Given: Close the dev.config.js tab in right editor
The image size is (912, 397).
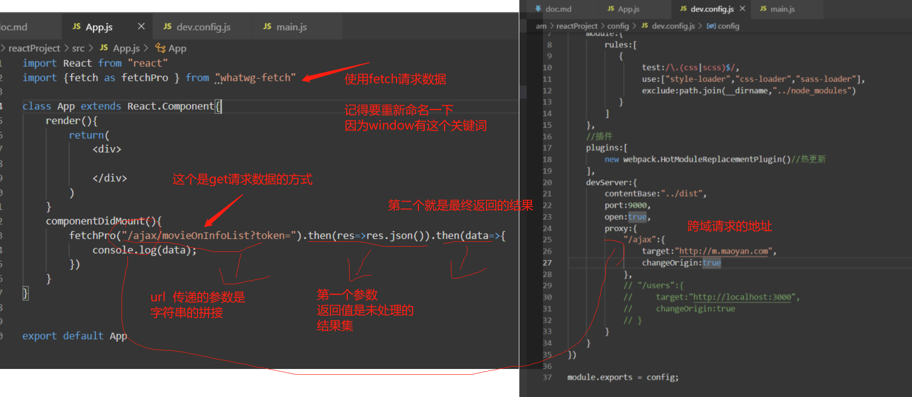Looking at the screenshot, I should tap(742, 9).
